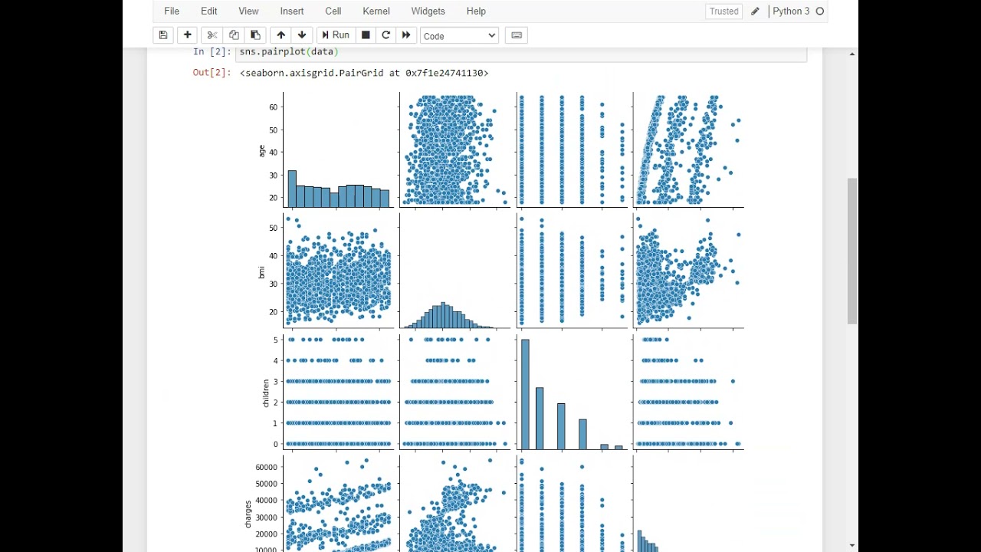The height and width of the screenshot is (552, 981).
Task: Click the bmi histogram plot
Action: [x=455, y=271]
